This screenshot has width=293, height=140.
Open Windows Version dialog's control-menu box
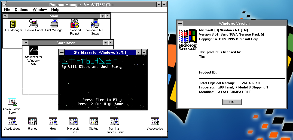pyautogui.click(x=180, y=23)
